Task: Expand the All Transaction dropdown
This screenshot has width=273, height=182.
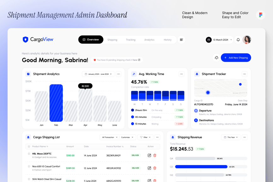Action: pyautogui.click(x=110, y=137)
